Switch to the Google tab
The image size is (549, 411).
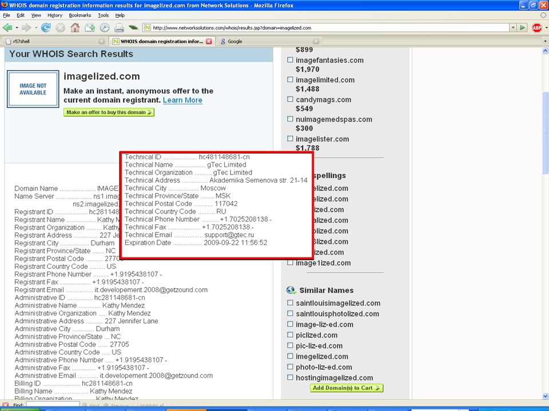(x=269, y=41)
